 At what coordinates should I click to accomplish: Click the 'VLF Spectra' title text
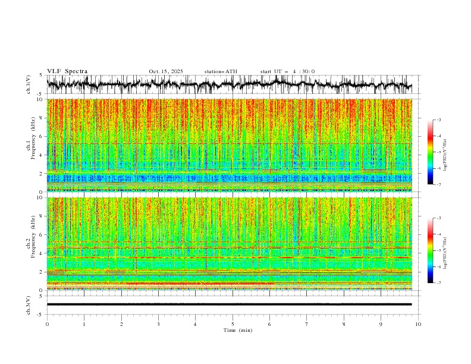click(67, 71)
